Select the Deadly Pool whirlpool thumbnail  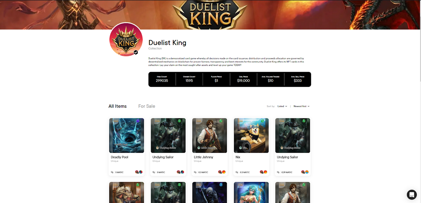pyautogui.click(x=127, y=136)
